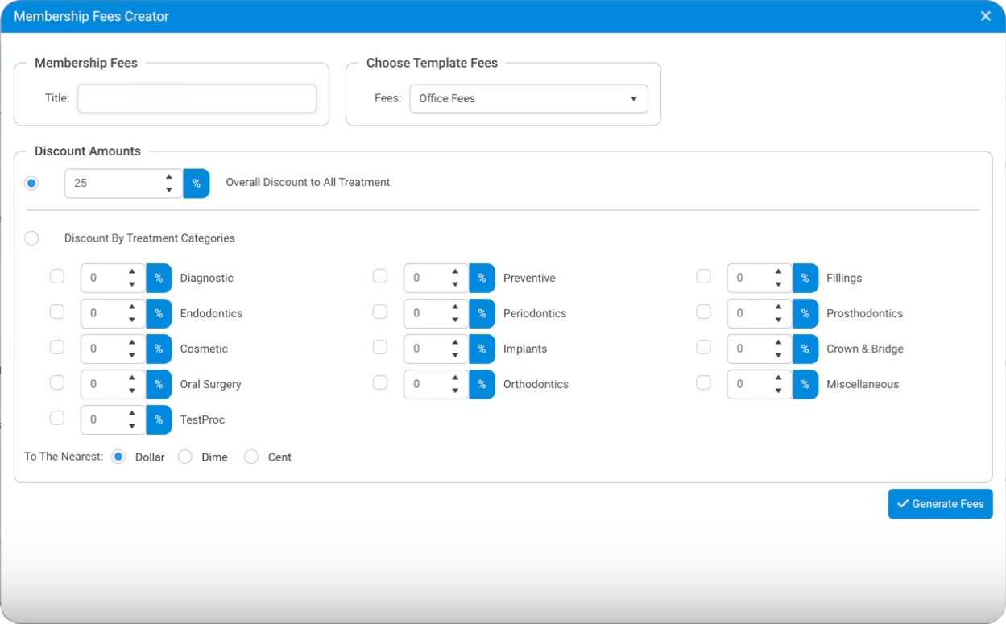Enable the Miscellaneous discount checkbox
Image resolution: width=1006 pixels, height=624 pixels.
click(703, 382)
